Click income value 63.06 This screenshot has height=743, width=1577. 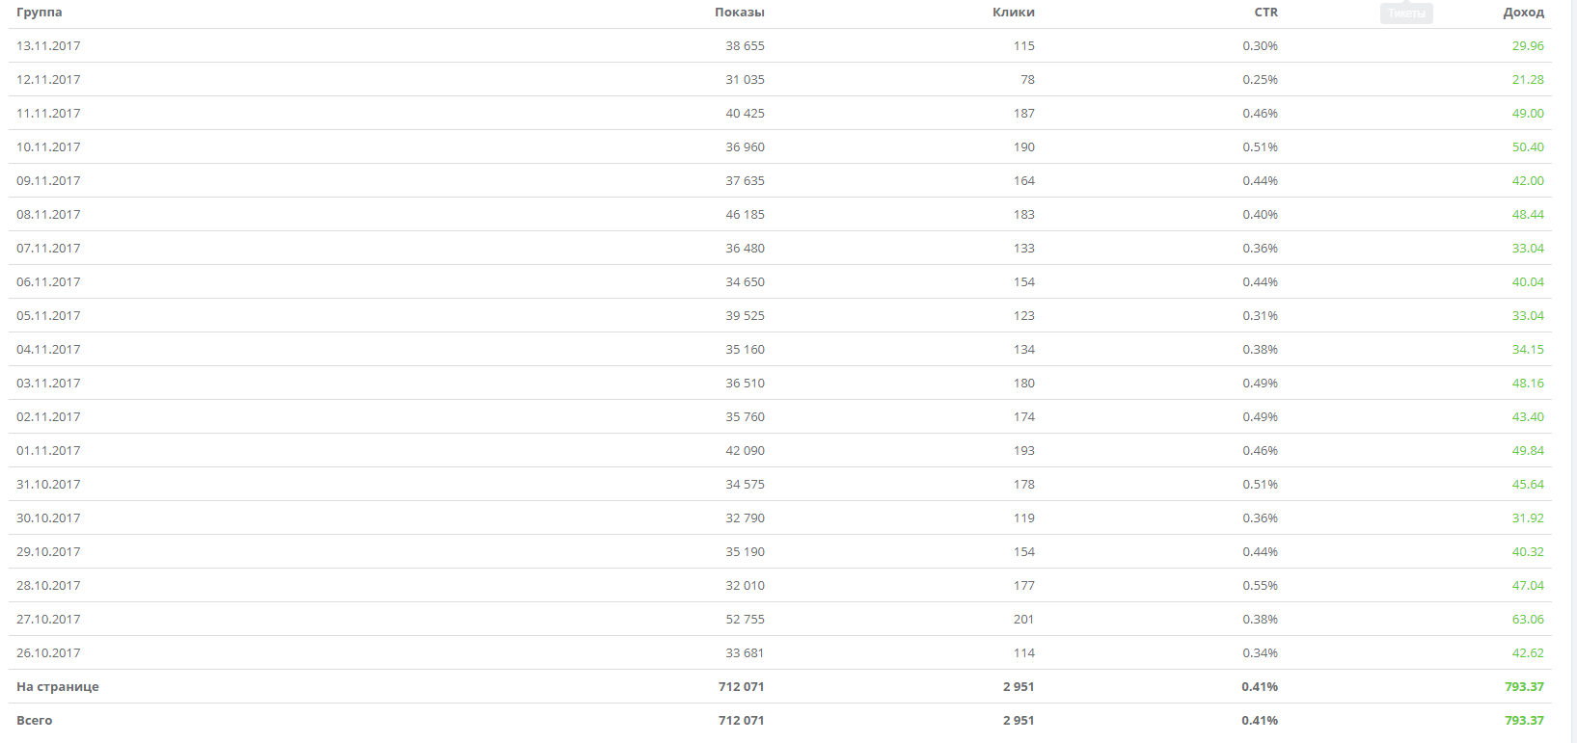(1528, 620)
